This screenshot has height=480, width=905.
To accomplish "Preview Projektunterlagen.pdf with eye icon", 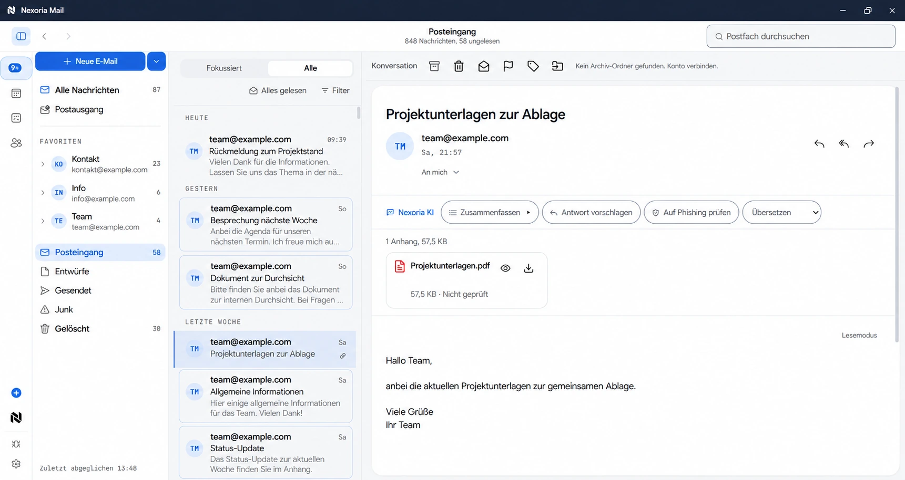I will [x=505, y=268].
